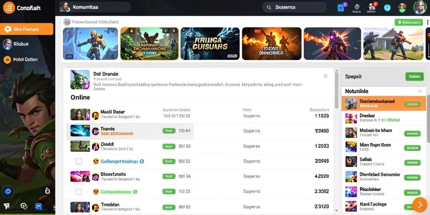Click the green button beside Spepeit
This screenshot has width=430, height=215.
[x=414, y=76]
